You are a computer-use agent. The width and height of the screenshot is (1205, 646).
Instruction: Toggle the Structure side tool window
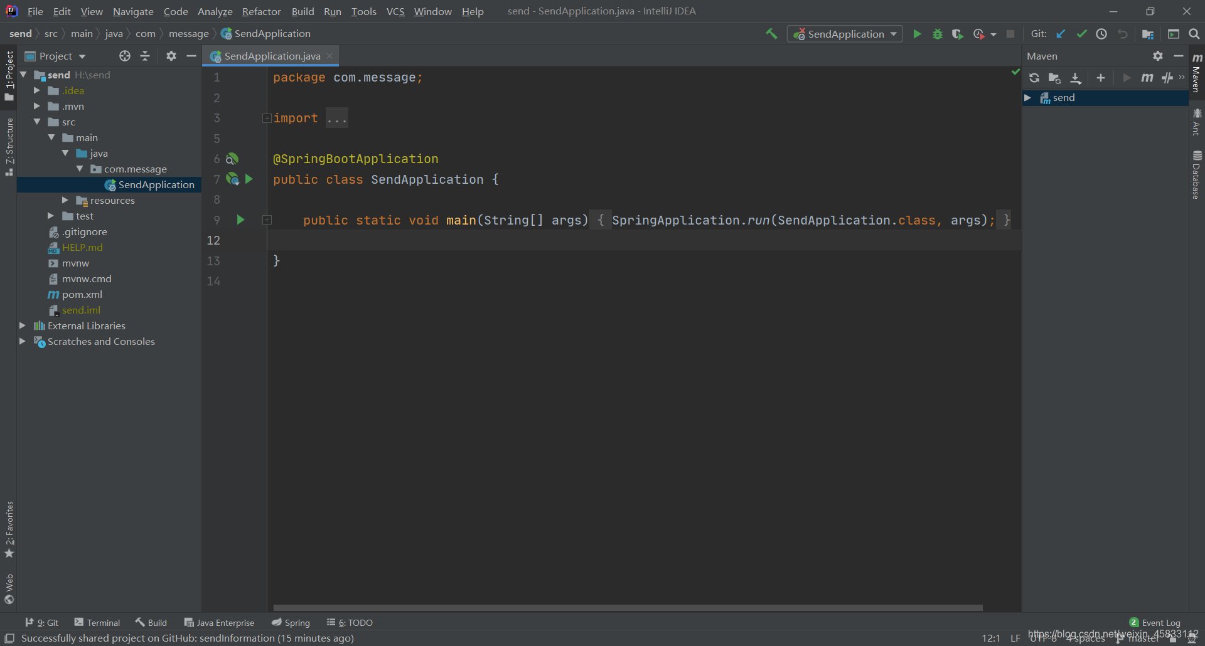[x=9, y=147]
